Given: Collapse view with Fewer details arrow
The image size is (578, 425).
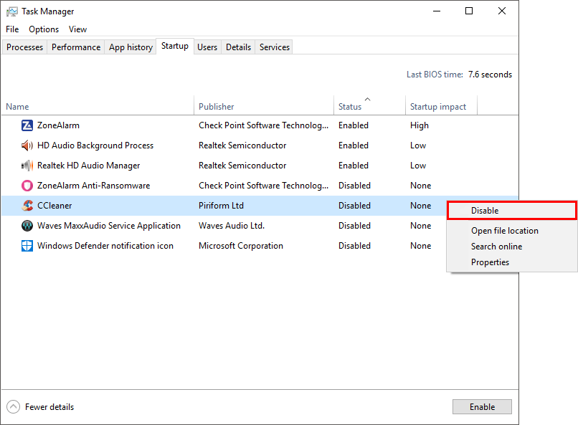Looking at the screenshot, I should coord(14,407).
